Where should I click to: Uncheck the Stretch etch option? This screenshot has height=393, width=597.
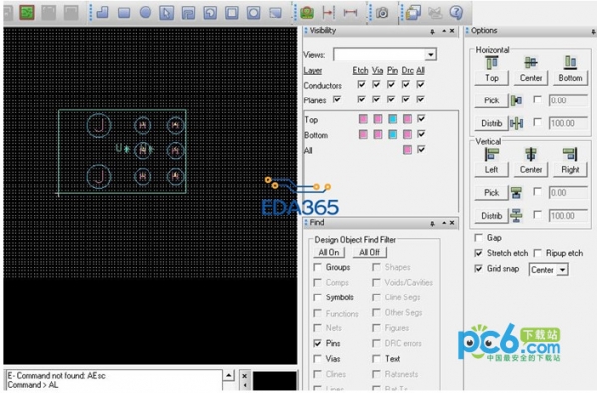click(479, 253)
